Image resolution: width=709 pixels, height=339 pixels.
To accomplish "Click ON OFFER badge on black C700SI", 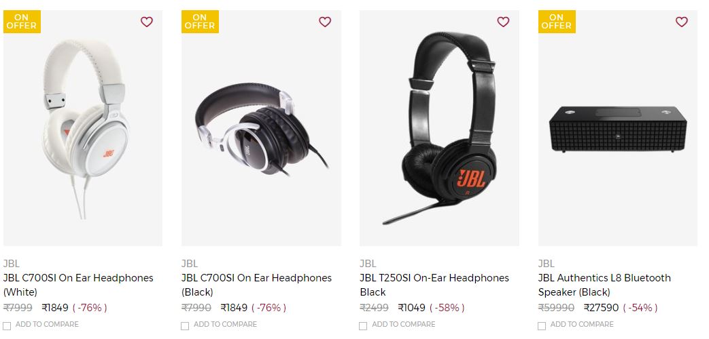I will coord(200,22).
